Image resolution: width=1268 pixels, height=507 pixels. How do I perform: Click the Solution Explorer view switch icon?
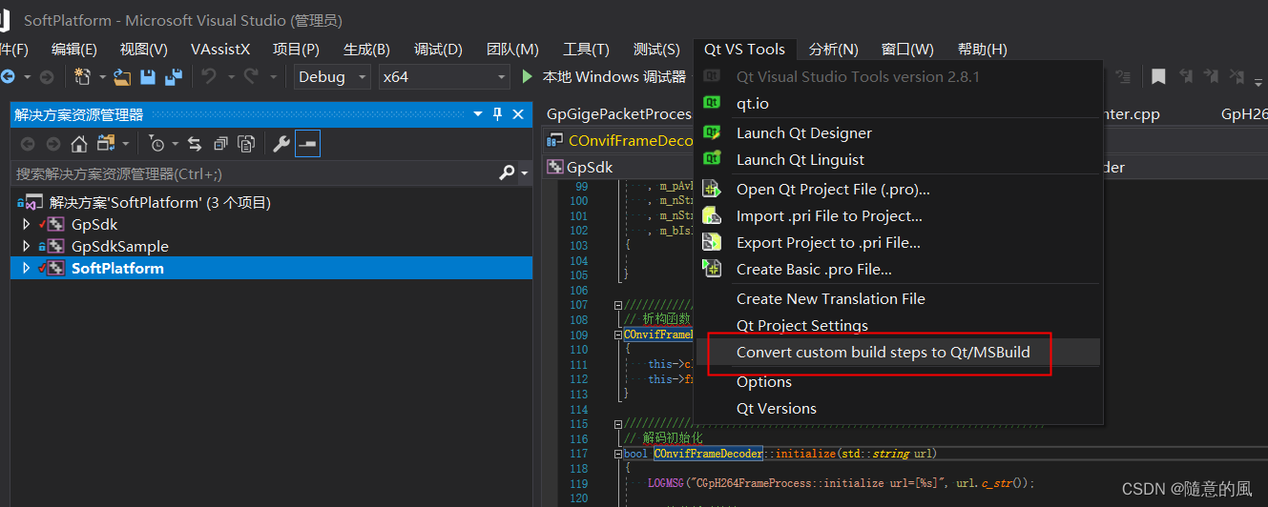pos(106,144)
